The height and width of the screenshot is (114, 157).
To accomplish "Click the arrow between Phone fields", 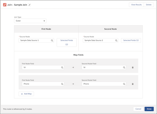I will [73, 84].
